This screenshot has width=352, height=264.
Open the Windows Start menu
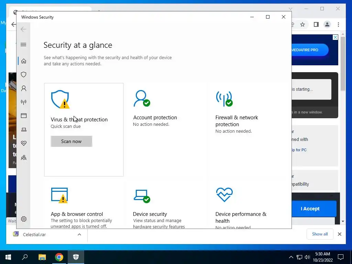click(x=8, y=257)
